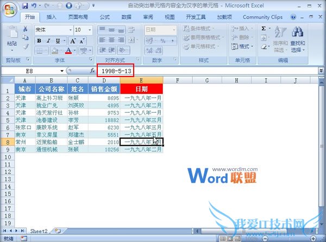The width and height of the screenshot is (326, 242).
Task: Toggle bold formatting
Action: (x=39, y=41)
